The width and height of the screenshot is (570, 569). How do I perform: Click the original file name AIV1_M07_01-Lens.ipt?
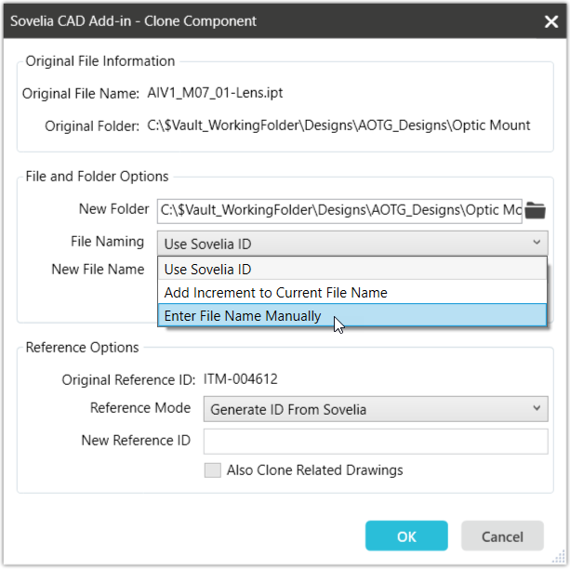pyautogui.click(x=215, y=93)
